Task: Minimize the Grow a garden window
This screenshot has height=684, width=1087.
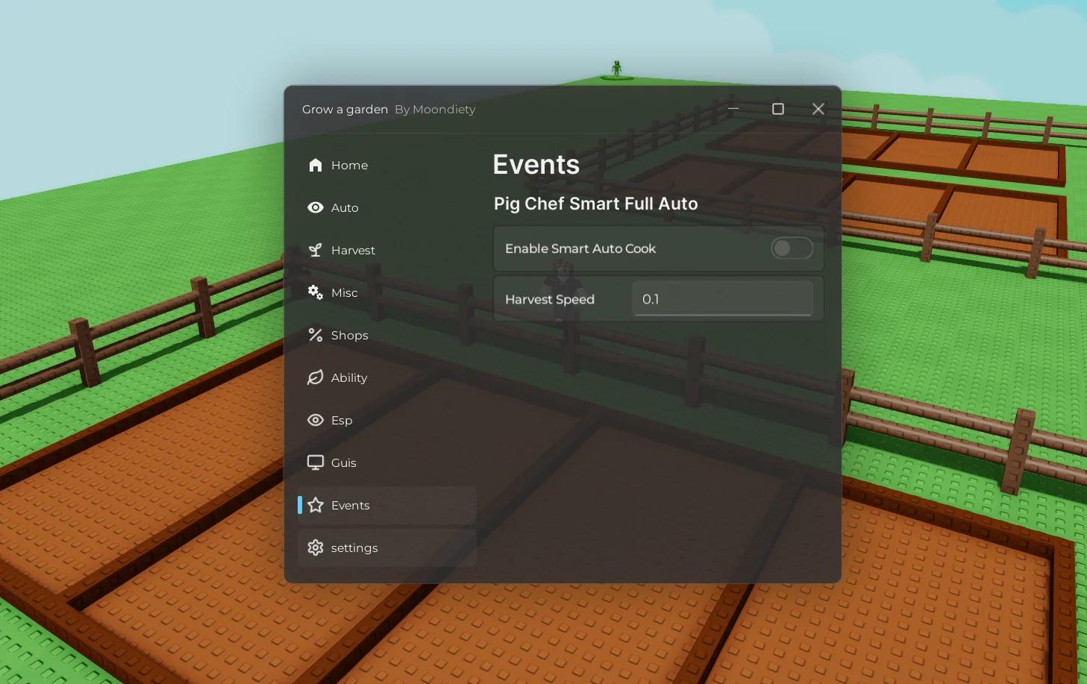Action: point(733,109)
